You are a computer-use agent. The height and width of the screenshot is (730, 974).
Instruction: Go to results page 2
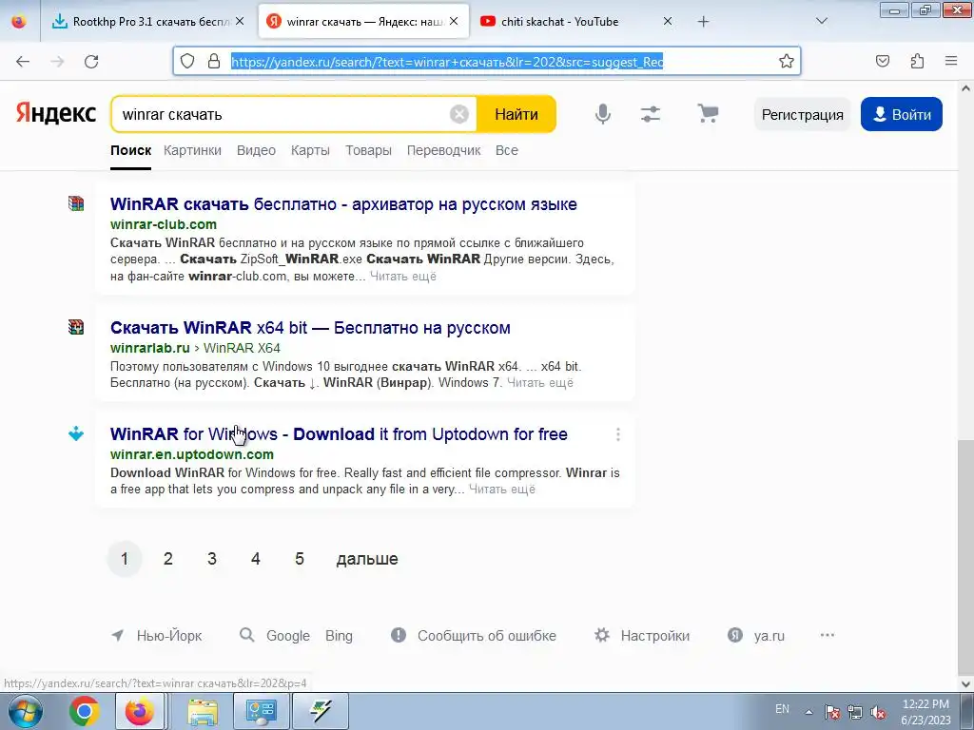(167, 559)
